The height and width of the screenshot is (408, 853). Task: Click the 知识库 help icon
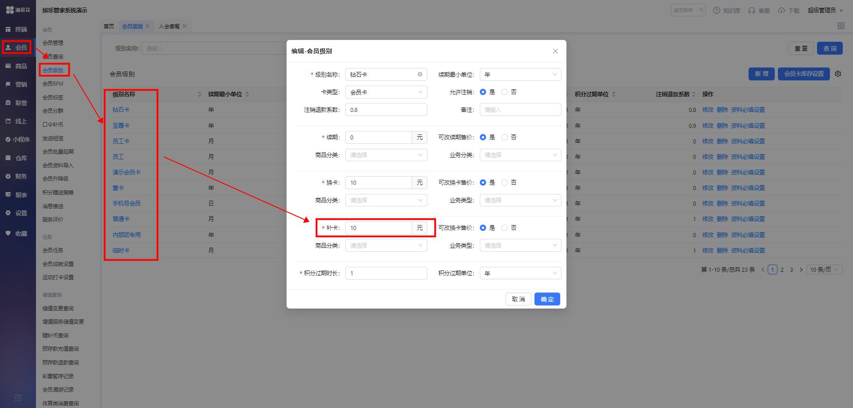[x=716, y=10]
